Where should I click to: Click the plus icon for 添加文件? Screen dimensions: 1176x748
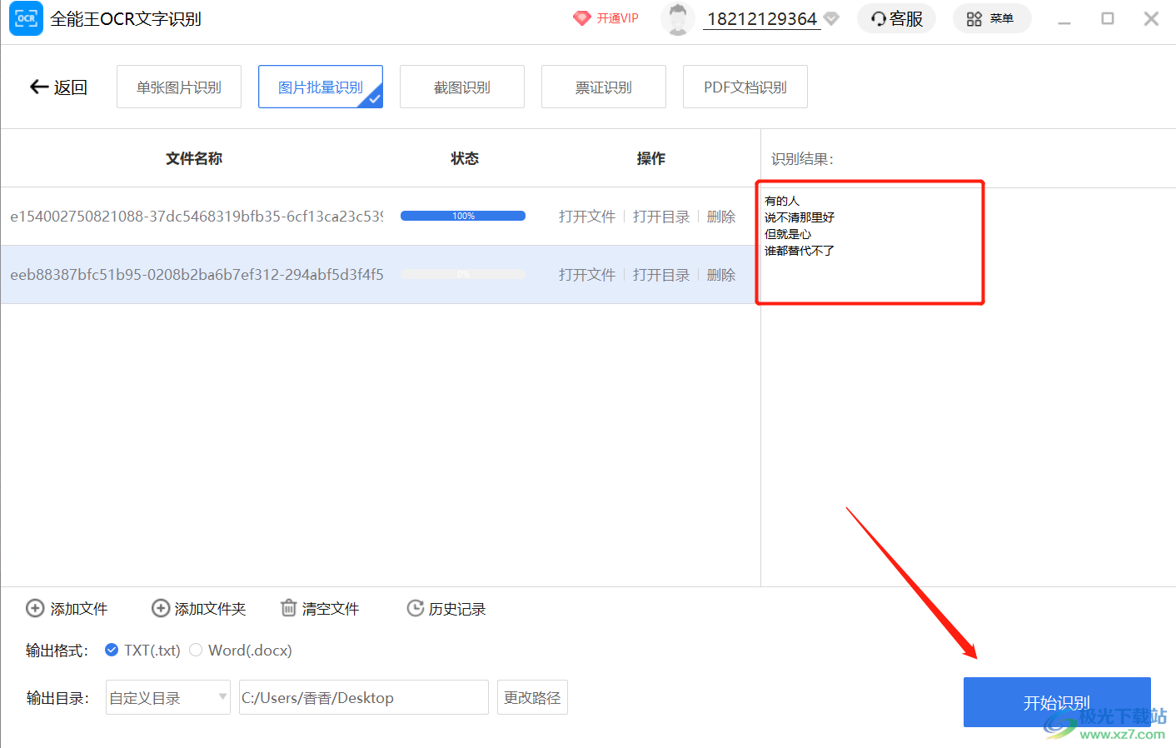tap(35, 609)
